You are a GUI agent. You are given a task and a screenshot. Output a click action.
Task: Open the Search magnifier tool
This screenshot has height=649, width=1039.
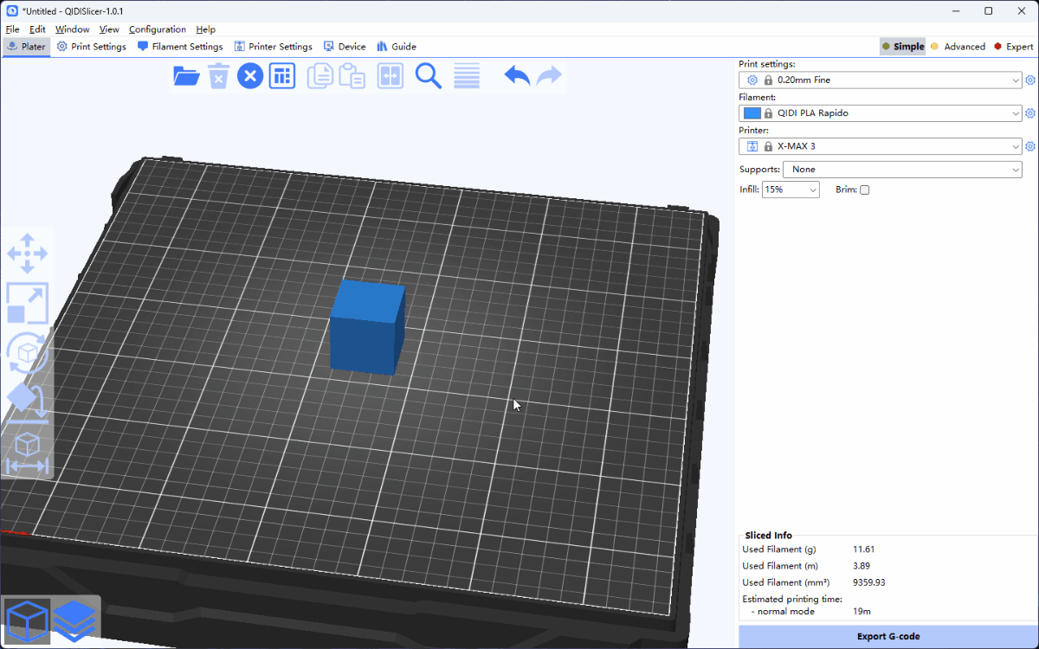click(429, 76)
